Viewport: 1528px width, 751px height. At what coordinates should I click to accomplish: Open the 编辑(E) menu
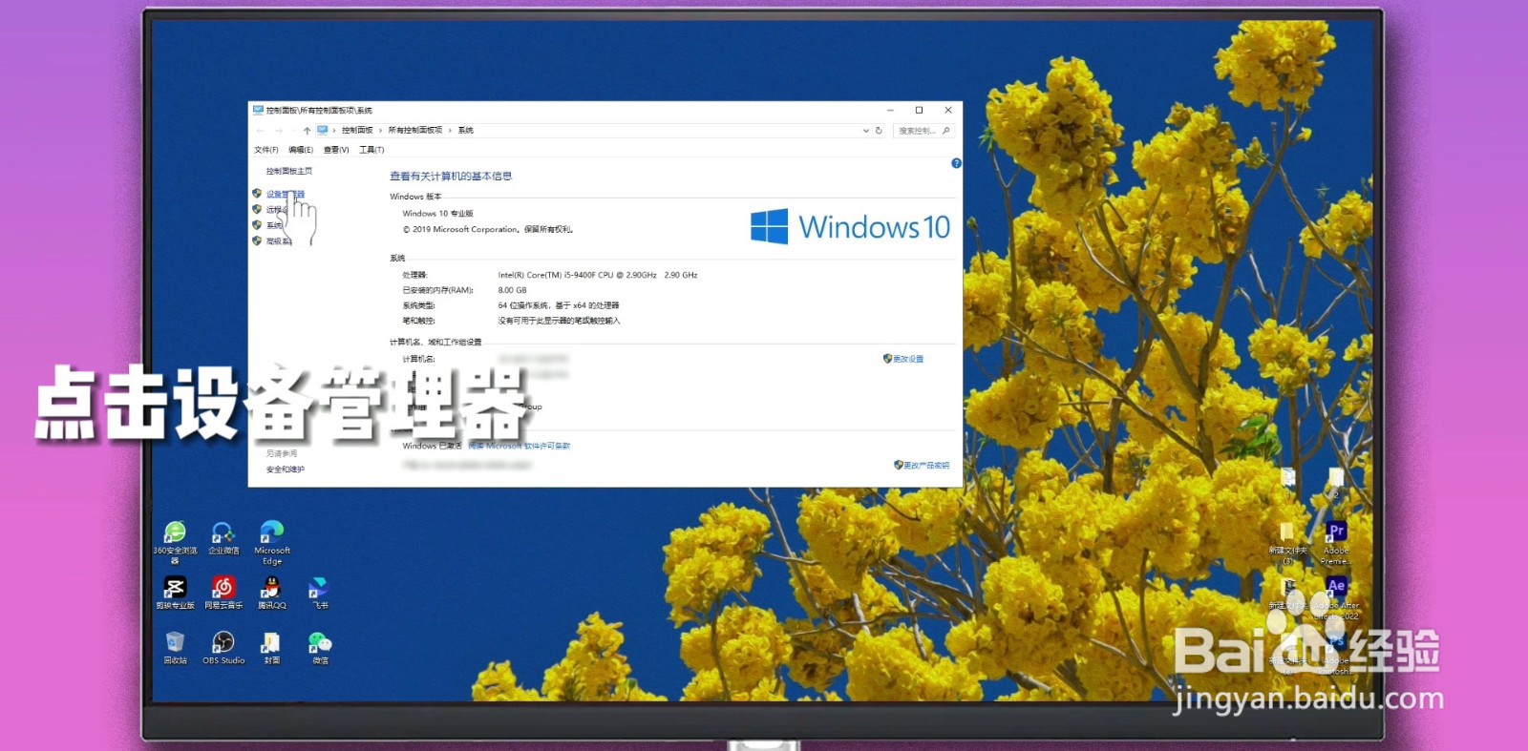point(301,150)
